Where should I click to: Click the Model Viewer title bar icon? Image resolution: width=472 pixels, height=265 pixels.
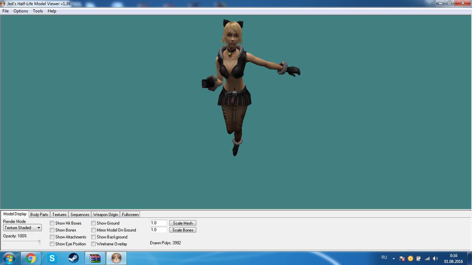(3, 3)
